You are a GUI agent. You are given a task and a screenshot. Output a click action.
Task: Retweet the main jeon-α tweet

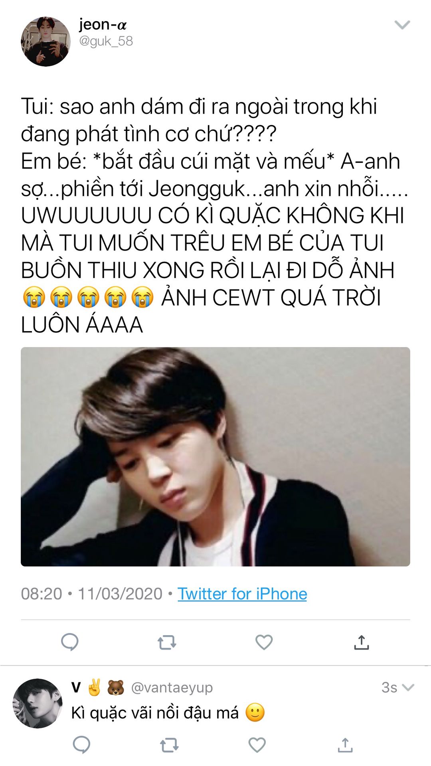pyautogui.click(x=167, y=642)
